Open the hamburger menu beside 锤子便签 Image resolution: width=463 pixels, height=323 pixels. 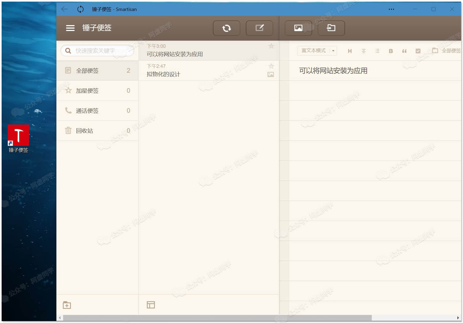click(70, 28)
